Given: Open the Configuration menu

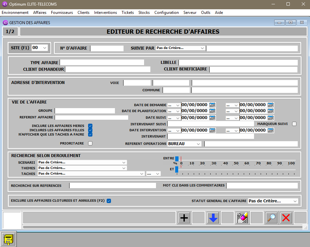Looking at the screenshot, I should pyautogui.click(x=167, y=13).
